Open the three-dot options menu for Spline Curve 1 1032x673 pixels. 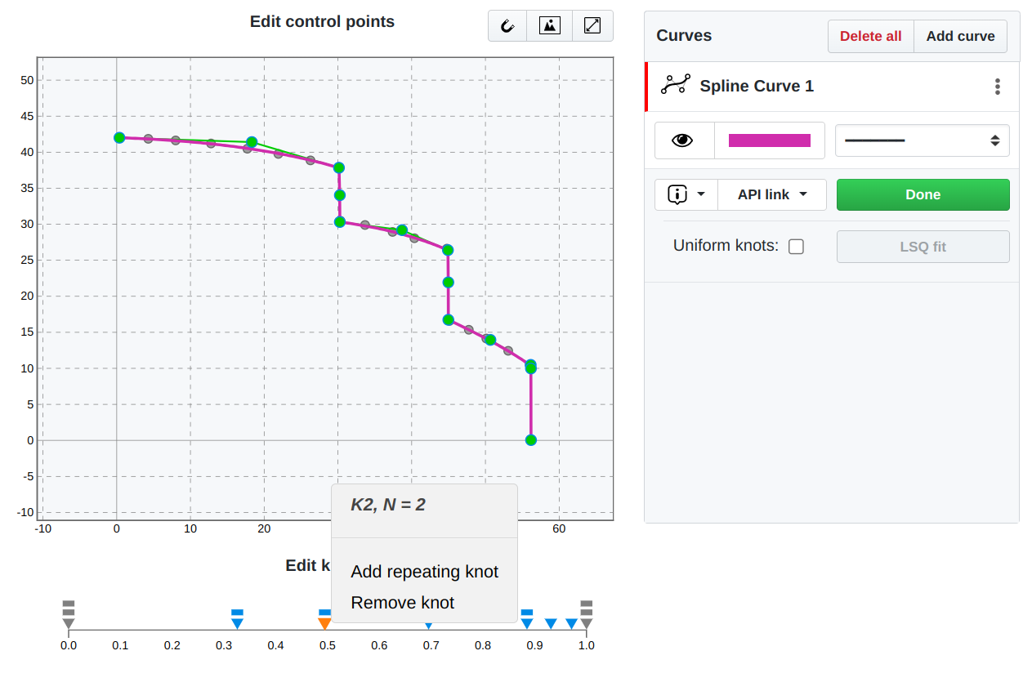997,86
